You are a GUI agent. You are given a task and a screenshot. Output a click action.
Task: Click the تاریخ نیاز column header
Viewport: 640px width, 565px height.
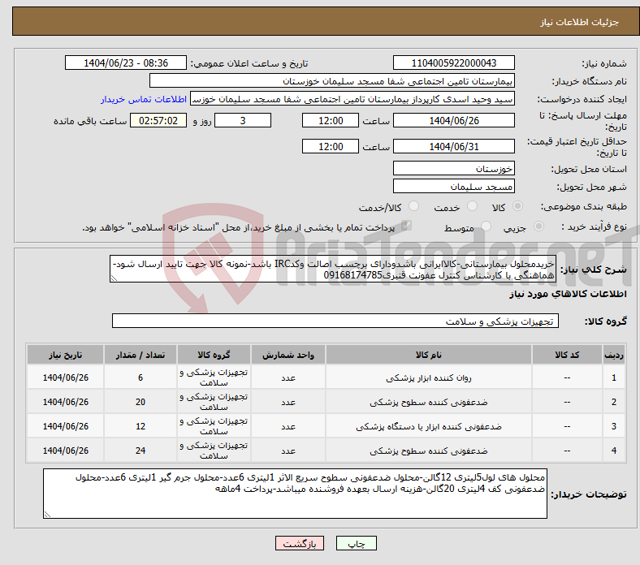65,356
